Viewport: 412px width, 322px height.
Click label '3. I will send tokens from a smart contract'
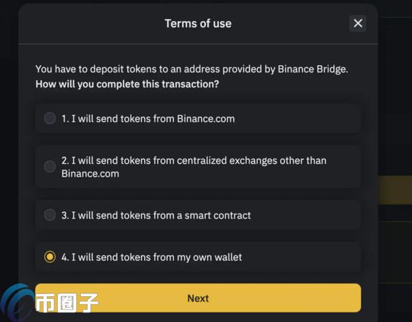(x=156, y=215)
